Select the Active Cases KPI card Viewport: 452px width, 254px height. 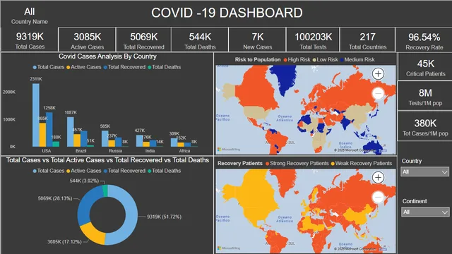[x=87, y=40]
